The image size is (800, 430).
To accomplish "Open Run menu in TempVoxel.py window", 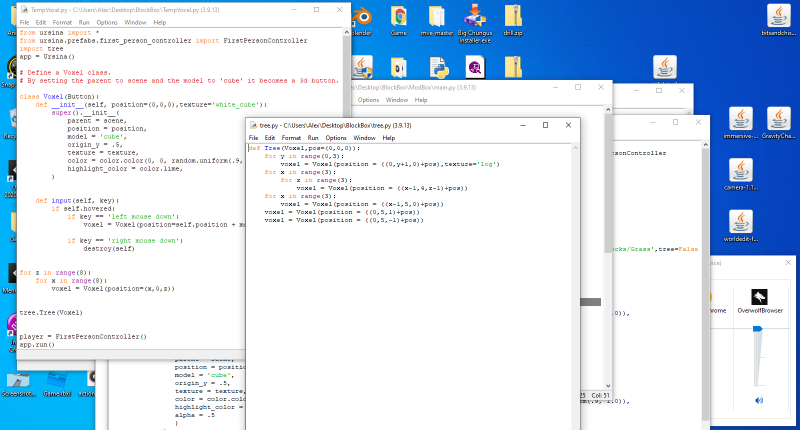I will click(84, 22).
